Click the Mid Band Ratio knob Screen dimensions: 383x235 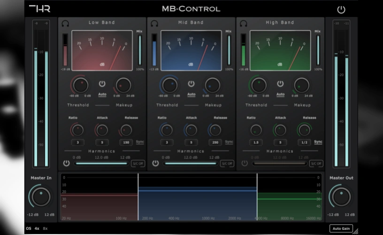click(167, 130)
